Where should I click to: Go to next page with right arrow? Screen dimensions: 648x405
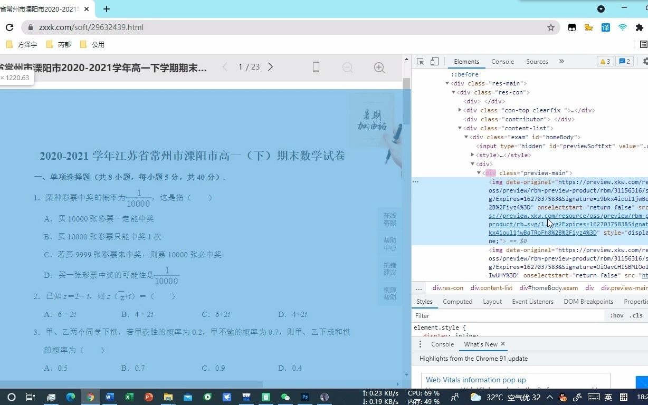pyautogui.click(x=270, y=67)
